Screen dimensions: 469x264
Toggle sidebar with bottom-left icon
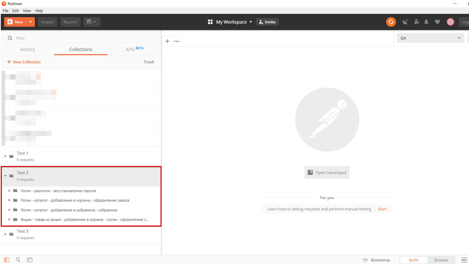click(7, 260)
